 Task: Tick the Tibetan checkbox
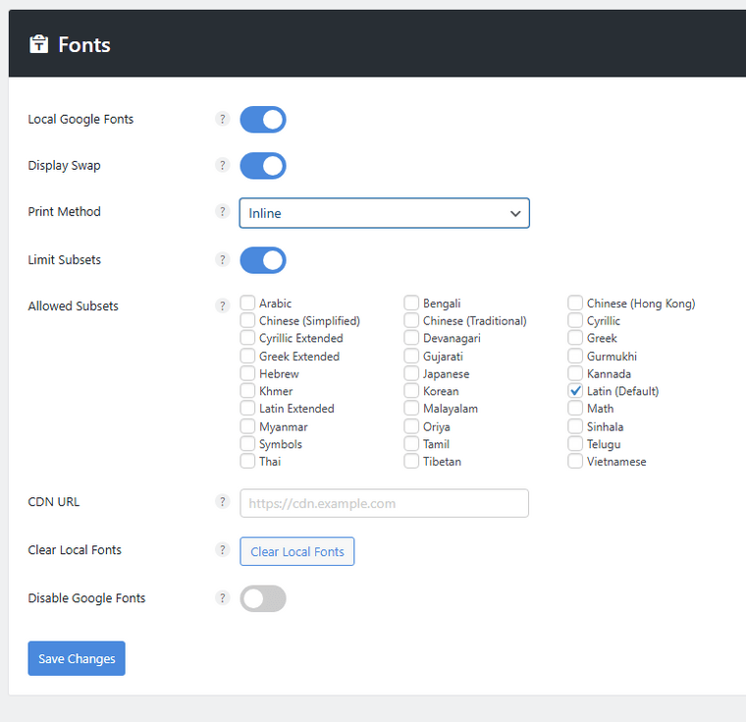click(x=411, y=461)
